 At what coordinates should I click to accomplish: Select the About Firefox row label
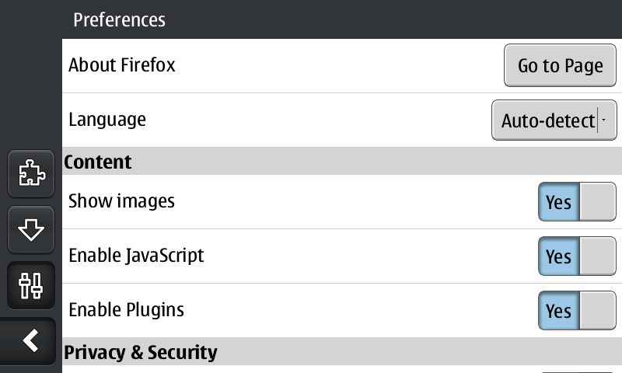pos(122,65)
